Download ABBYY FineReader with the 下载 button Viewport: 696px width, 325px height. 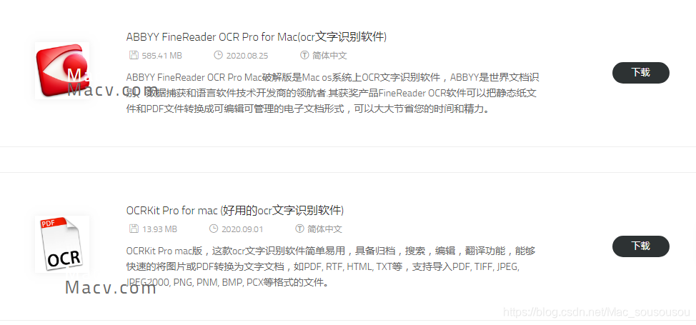click(640, 72)
